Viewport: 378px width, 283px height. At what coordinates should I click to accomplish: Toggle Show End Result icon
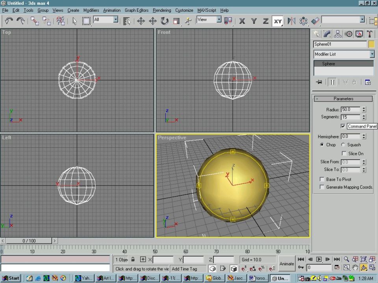(x=332, y=82)
